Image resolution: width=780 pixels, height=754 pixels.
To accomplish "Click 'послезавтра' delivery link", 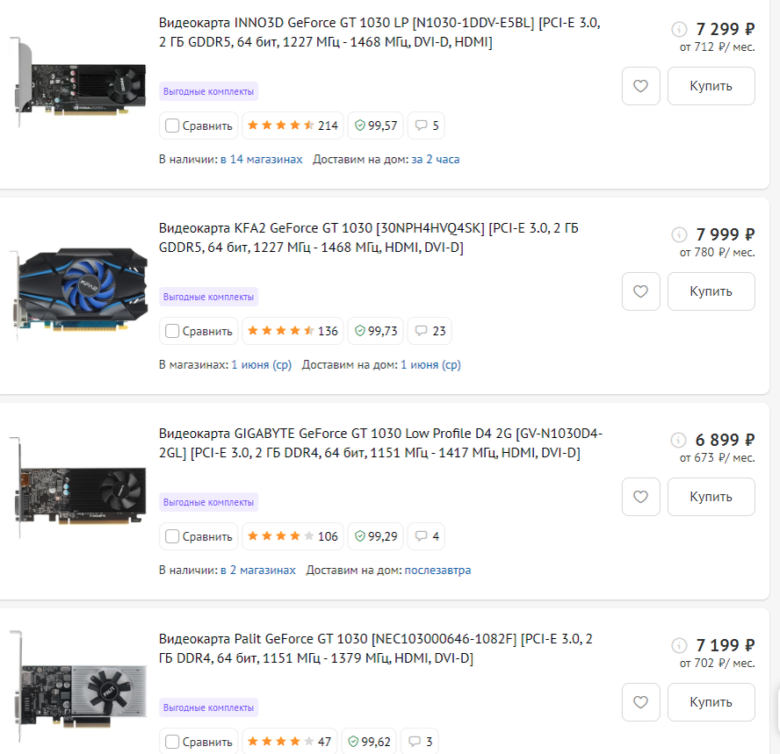I will point(437,570).
